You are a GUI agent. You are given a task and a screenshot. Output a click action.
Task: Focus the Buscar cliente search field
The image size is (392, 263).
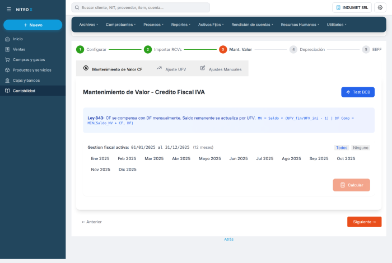pyautogui.click(x=141, y=7)
